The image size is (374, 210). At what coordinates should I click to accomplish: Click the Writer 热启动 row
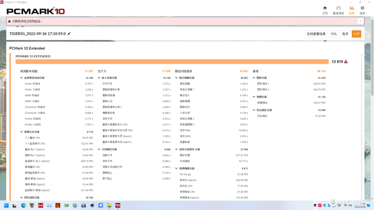coord(59,84)
